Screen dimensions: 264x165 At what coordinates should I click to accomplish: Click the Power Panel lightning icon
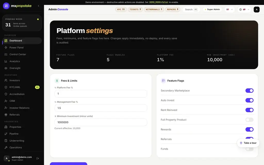tap(6, 47)
